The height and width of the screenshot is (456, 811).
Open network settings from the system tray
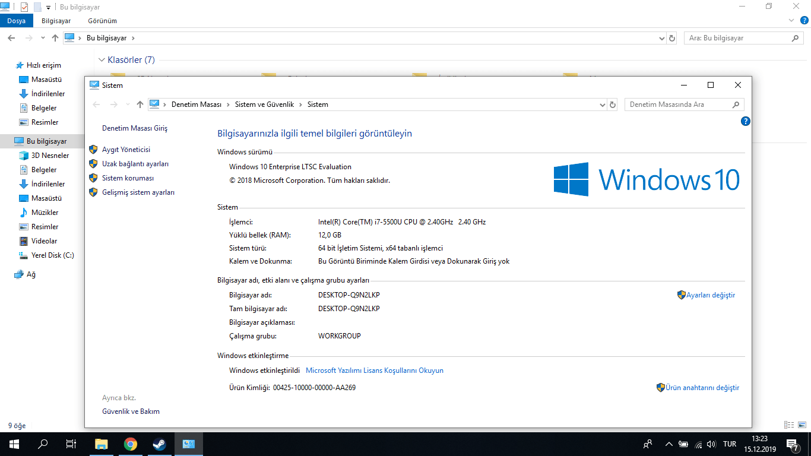tap(698, 444)
